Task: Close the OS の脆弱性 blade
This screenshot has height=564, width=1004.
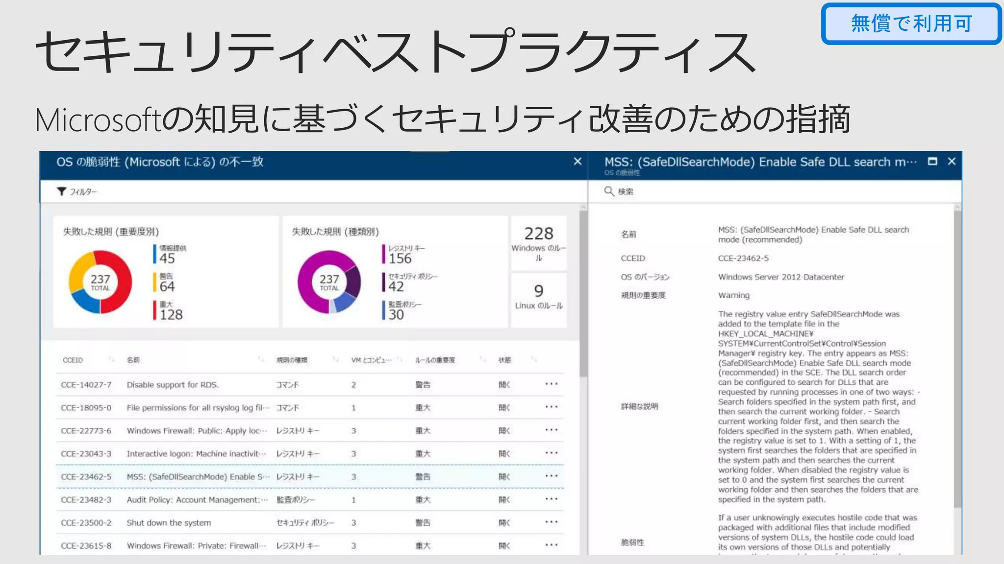Action: 577,162
